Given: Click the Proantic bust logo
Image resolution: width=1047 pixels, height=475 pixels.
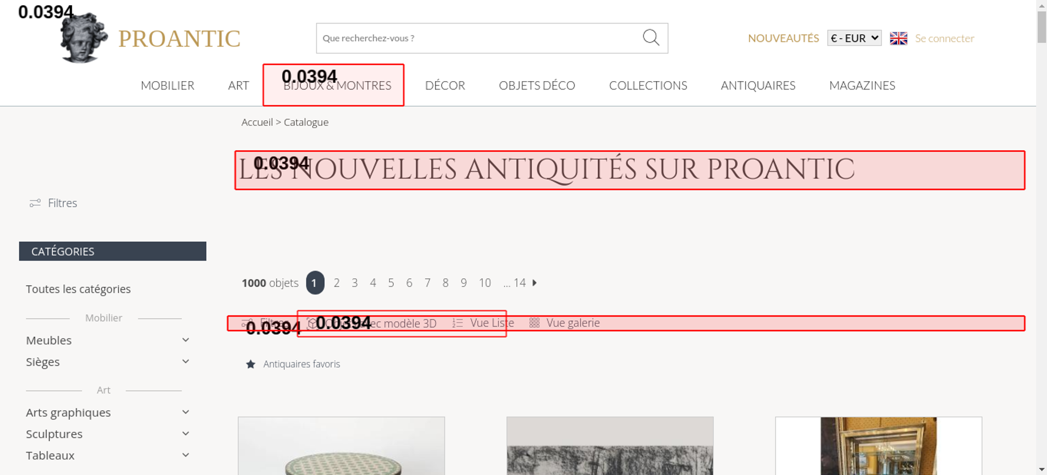Looking at the screenshot, I should 83,38.
